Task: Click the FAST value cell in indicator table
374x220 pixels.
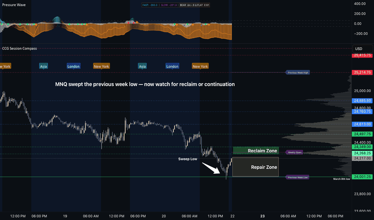Action: pos(150,5)
